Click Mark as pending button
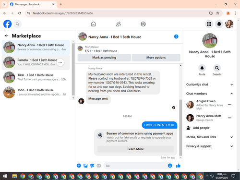The height and width of the screenshot is (180, 240). point(104,58)
